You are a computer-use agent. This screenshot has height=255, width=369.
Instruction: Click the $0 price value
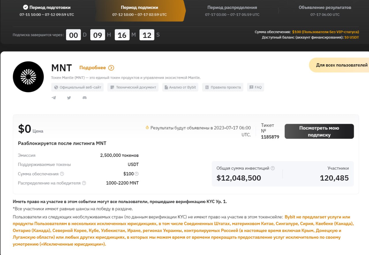[x=25, y=129]
